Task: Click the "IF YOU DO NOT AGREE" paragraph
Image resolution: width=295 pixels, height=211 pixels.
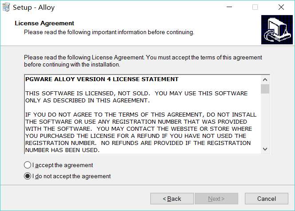Action: coord(141,133)
